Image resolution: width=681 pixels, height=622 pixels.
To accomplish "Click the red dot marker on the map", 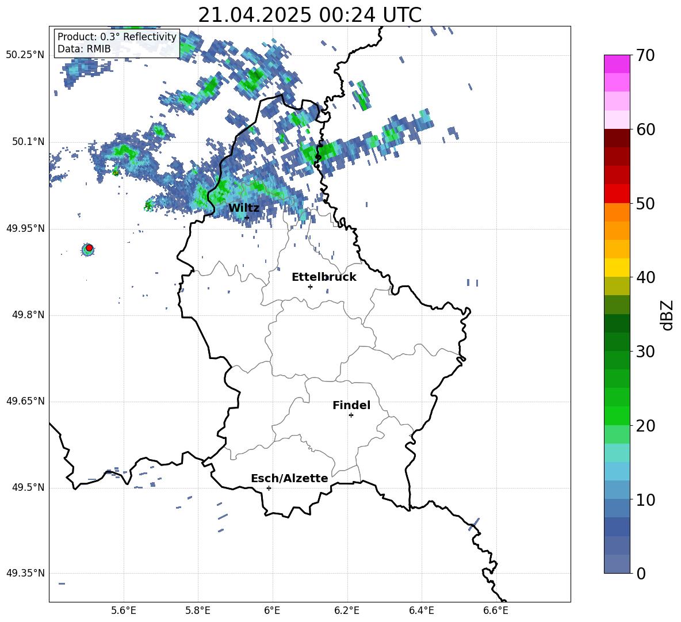I will (x=89, y=248).
